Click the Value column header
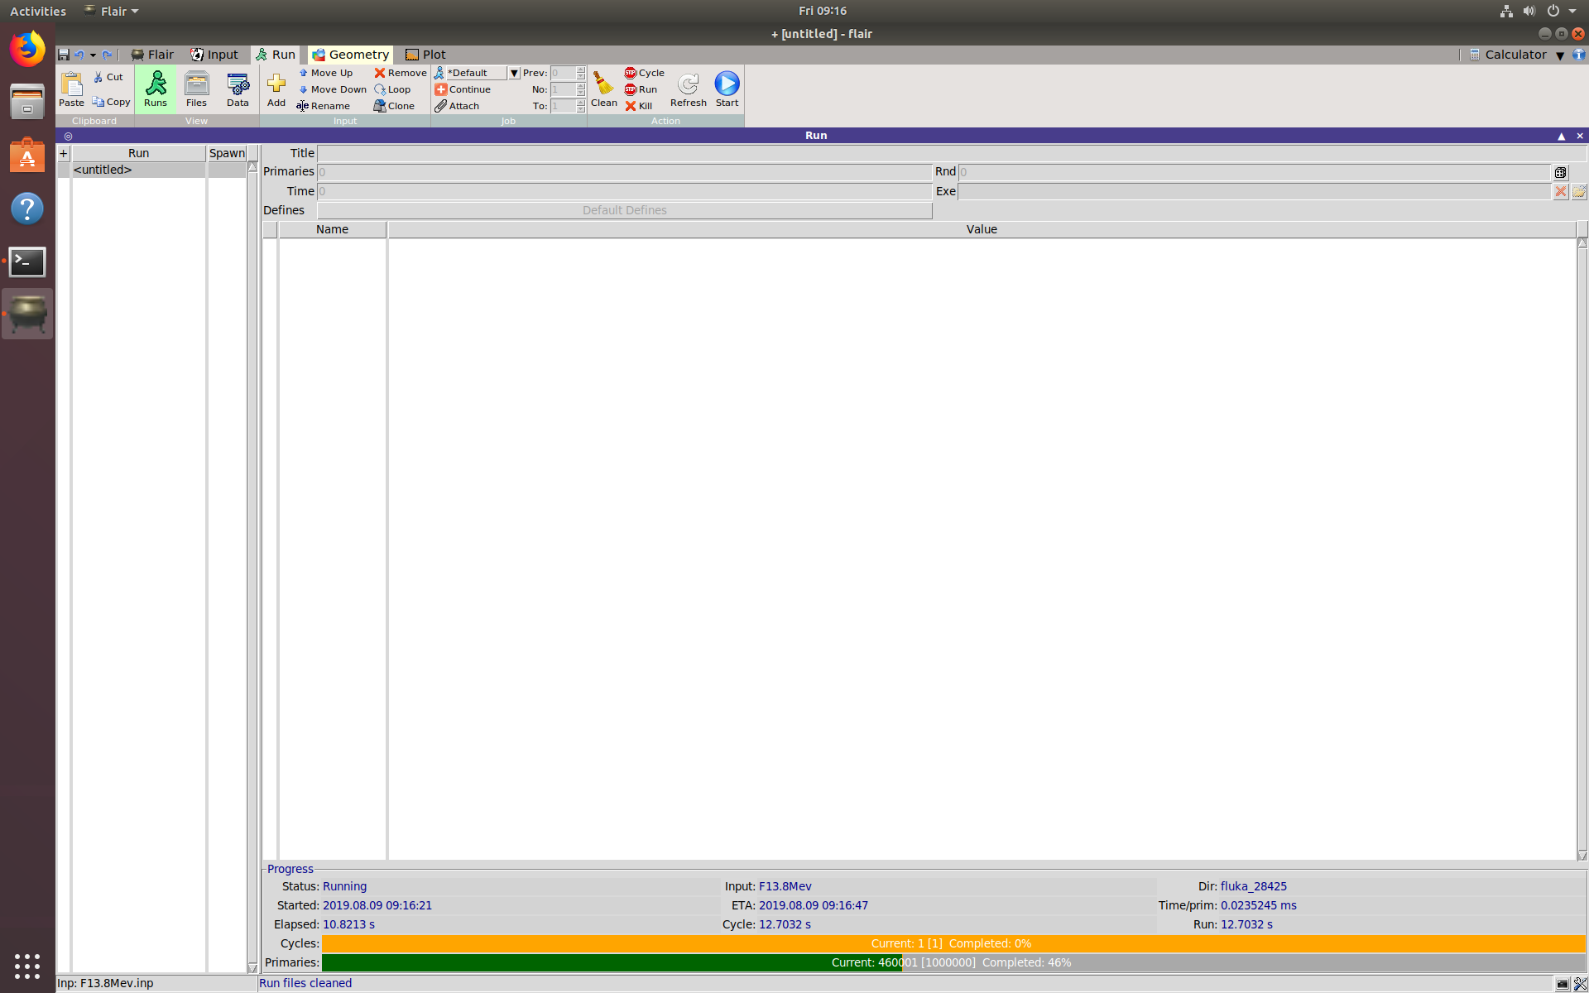 pyautogui.click(x=982, y=229)
